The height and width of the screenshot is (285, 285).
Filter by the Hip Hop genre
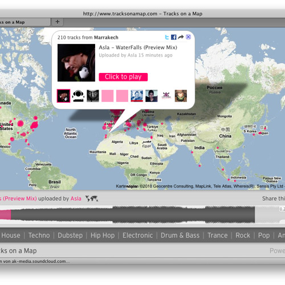(103, 235)
